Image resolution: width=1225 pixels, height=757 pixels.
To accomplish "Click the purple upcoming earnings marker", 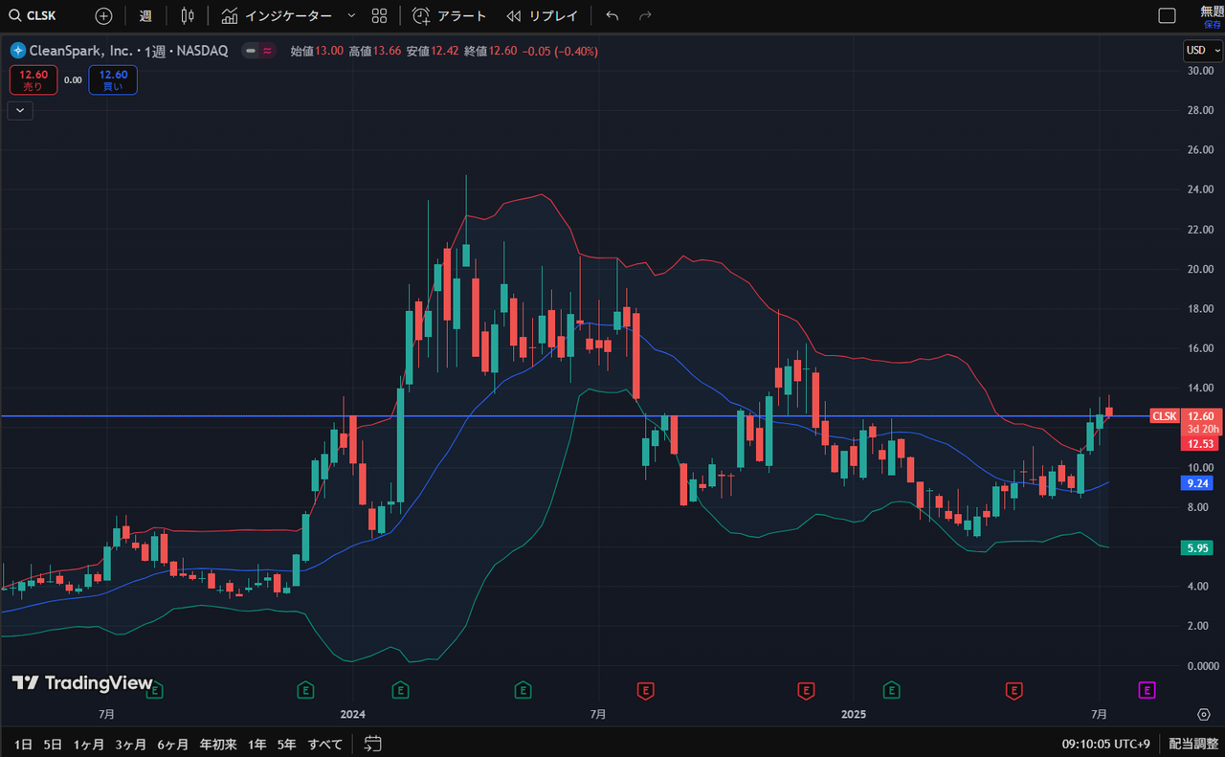I will click(1147, 689).
